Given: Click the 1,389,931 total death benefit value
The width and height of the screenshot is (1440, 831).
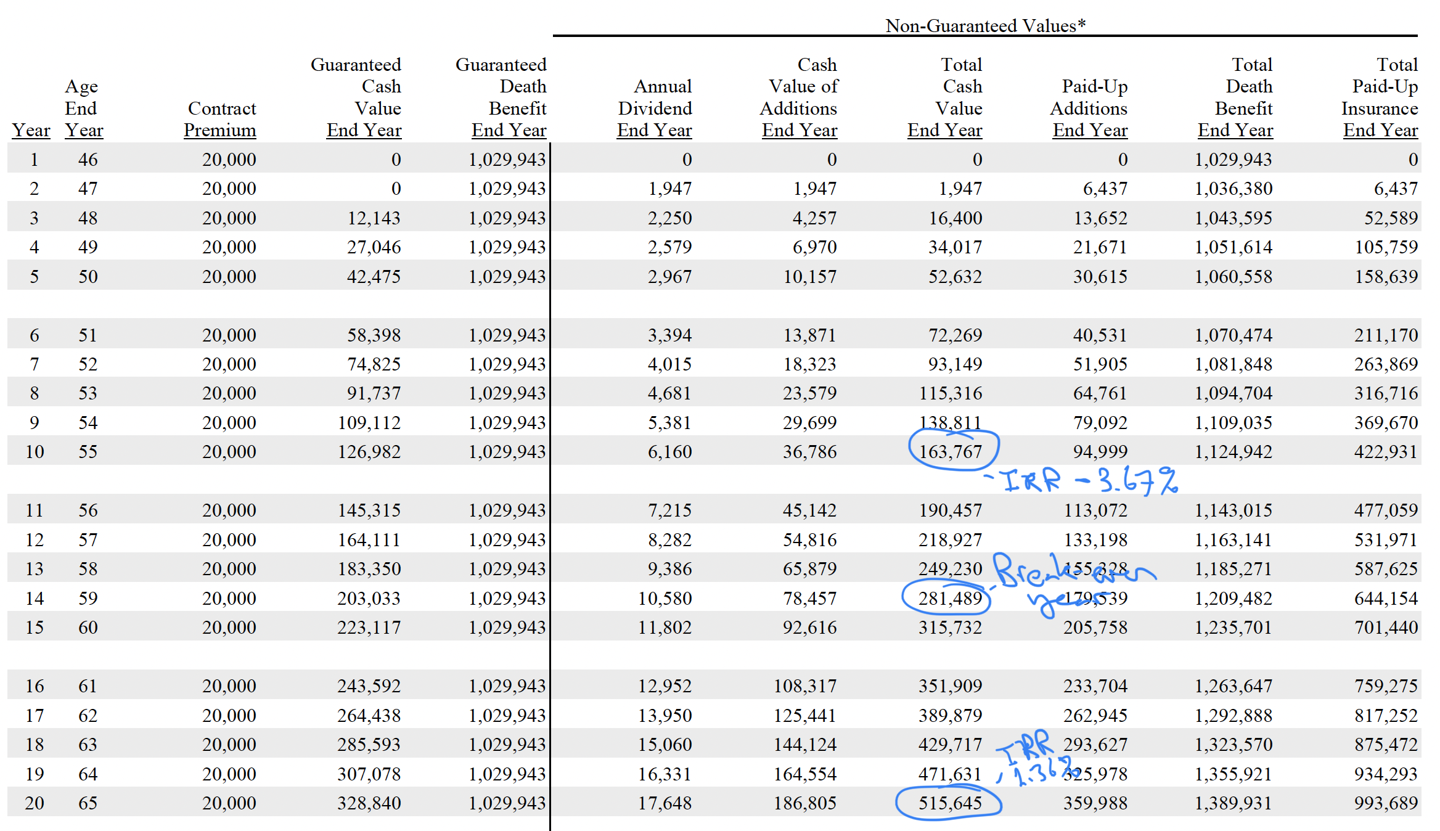Looking at the screenshot, I should [1233, 803].
